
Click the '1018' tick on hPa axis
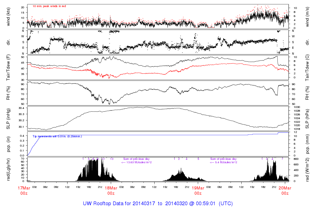click(x=297, y=129)
